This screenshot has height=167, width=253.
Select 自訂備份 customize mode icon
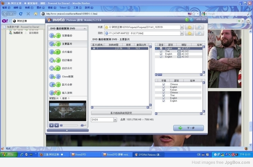(x=54, y=60)
